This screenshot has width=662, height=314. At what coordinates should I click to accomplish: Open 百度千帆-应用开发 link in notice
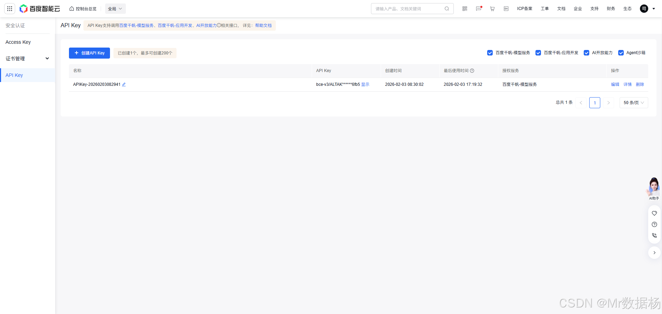[x=175, y=26]
